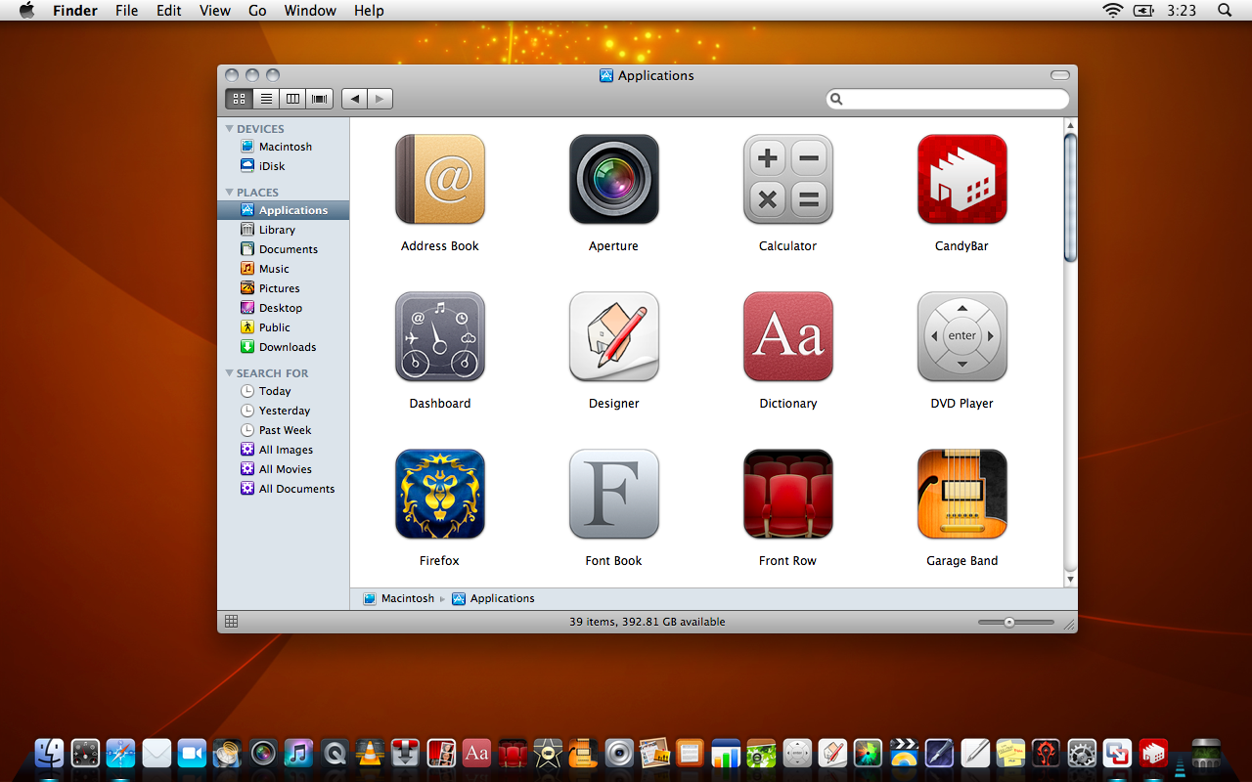The height and width of the screenshot is (782, 1252).
Task: Open System Preferences gear in the Dock
Action: tap(1082, 753)
